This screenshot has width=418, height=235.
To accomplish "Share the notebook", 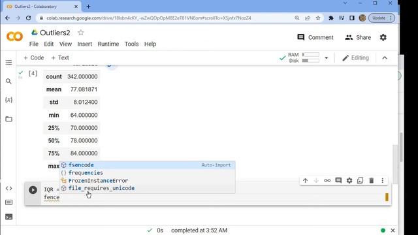I will (358, 38).
